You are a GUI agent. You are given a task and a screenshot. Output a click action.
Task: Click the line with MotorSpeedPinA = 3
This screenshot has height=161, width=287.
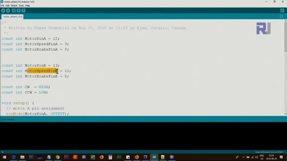35,44
